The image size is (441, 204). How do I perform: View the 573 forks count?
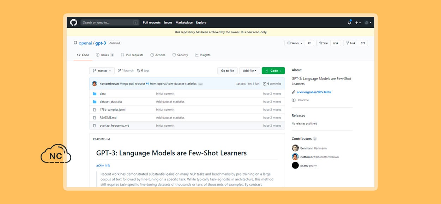tap(363, 43)
